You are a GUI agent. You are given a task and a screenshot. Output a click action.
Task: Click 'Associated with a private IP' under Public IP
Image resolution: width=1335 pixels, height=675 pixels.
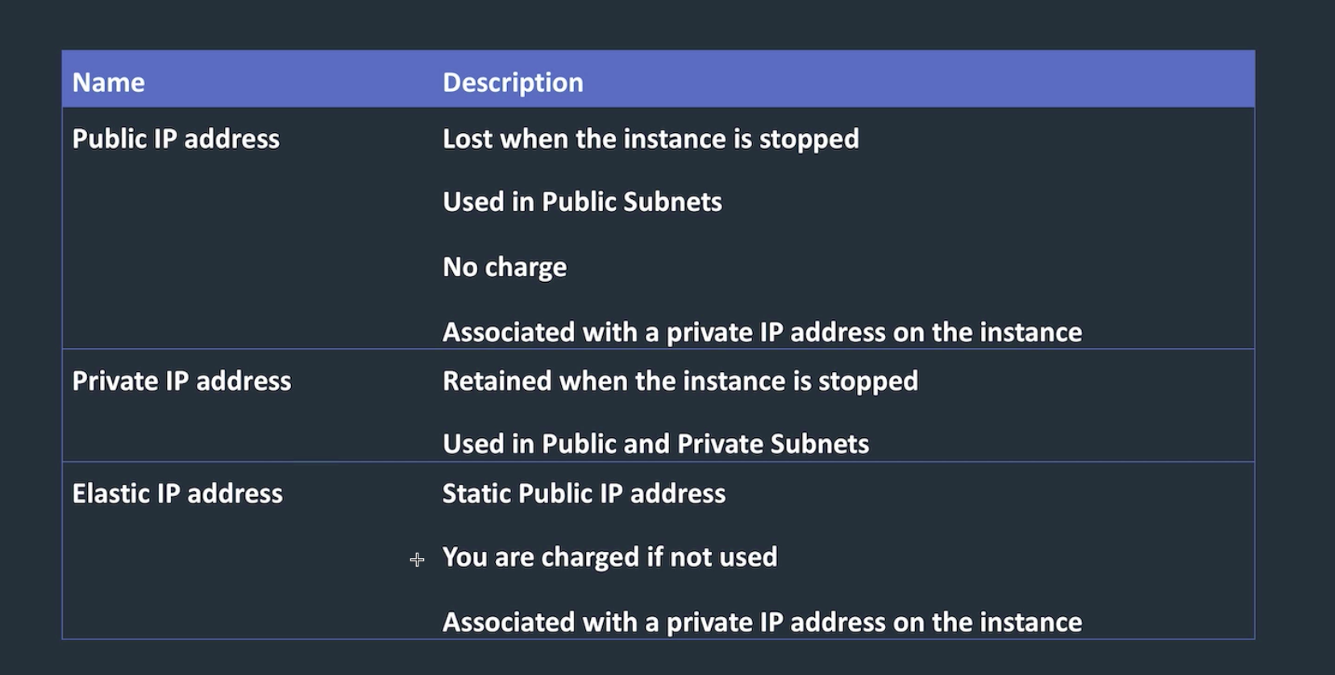point(762,332)
